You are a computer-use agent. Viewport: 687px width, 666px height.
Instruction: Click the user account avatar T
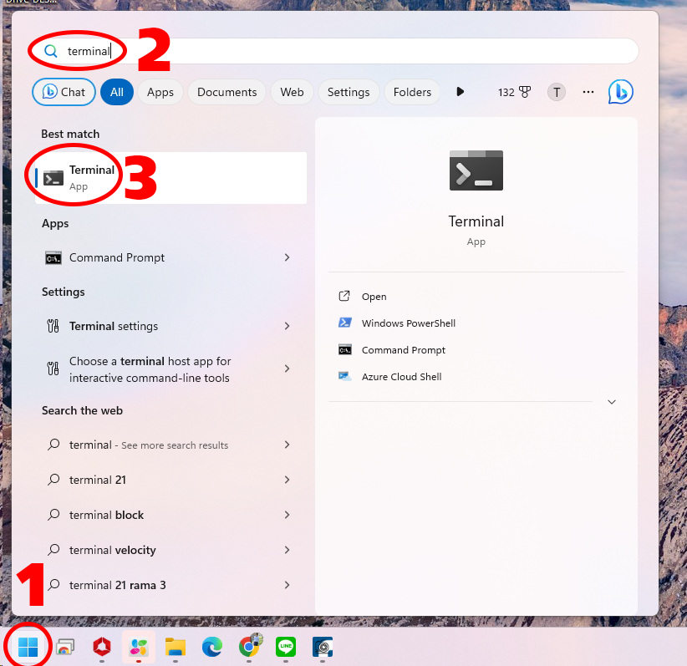tap(557, 92)
